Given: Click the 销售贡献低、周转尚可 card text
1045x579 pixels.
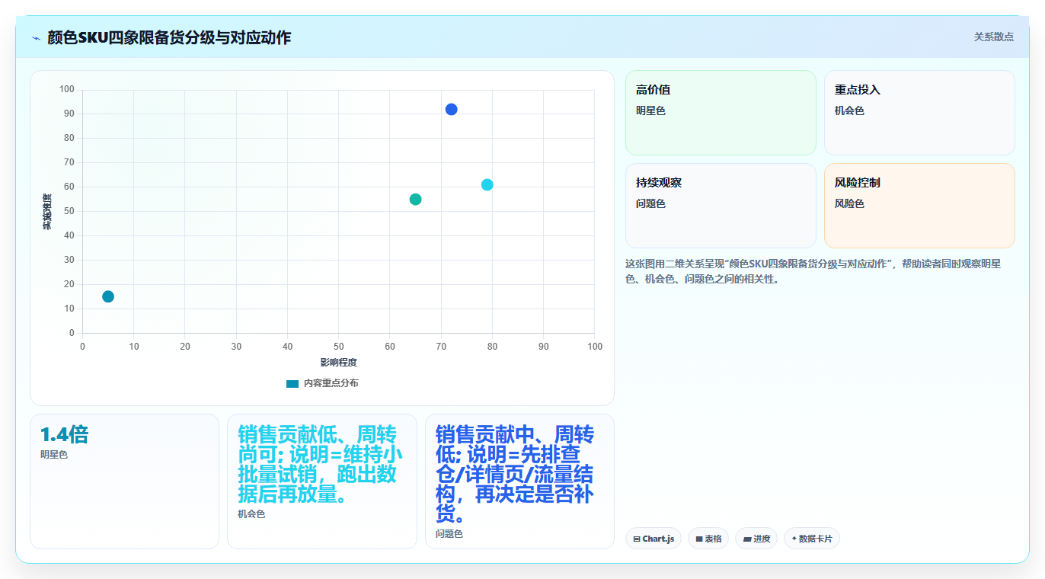Looking at the screenshot, I should click(x=321, y=465).
